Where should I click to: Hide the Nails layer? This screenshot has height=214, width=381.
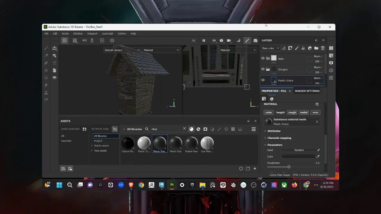coord(263,58)
